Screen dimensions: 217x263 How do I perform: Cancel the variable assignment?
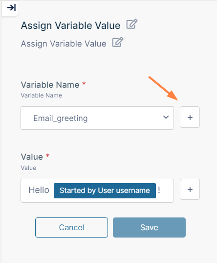pyautogui.click(x=71, y=227)
